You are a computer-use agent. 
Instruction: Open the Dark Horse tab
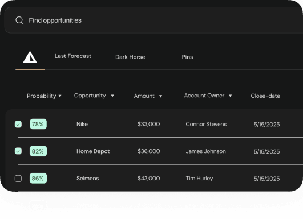point(130,57)
